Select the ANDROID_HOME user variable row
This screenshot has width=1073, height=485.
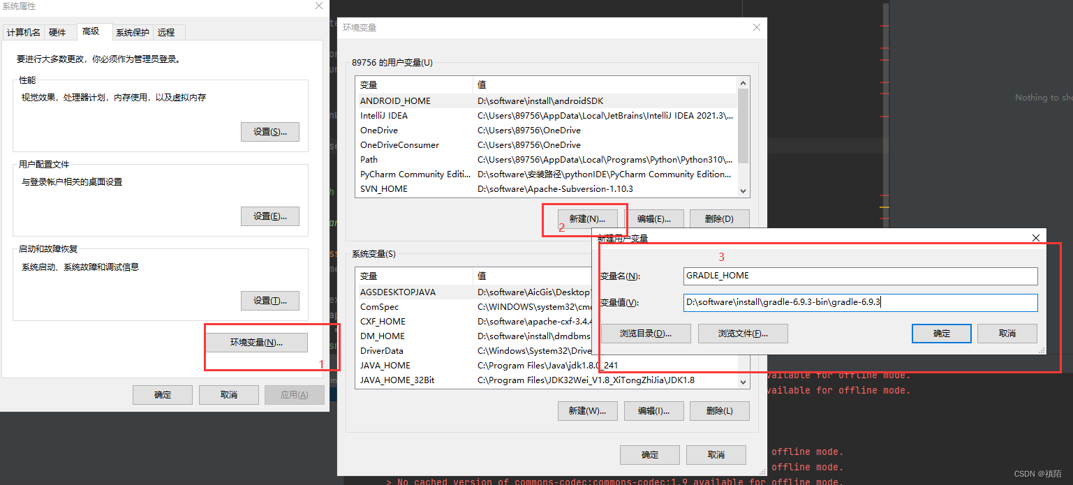(x=545, y=101)
